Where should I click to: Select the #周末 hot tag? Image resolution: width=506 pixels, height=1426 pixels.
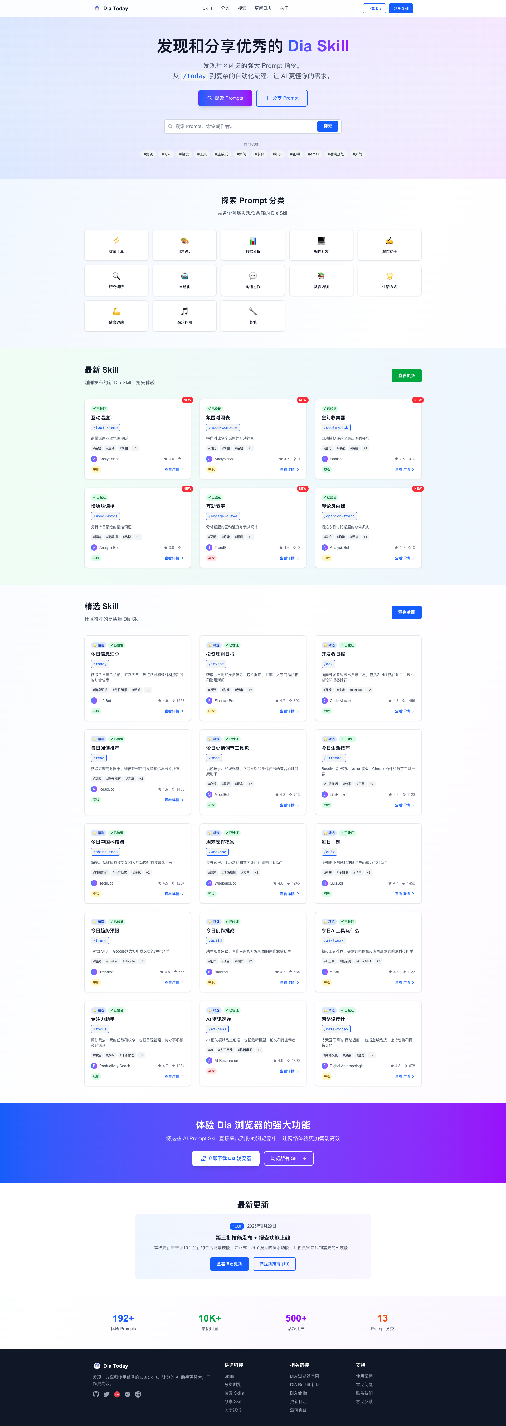[166, 154]
